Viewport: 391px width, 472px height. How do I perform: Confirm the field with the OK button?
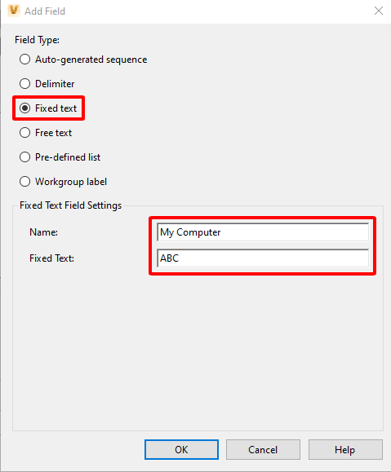[x=181, y=450]
